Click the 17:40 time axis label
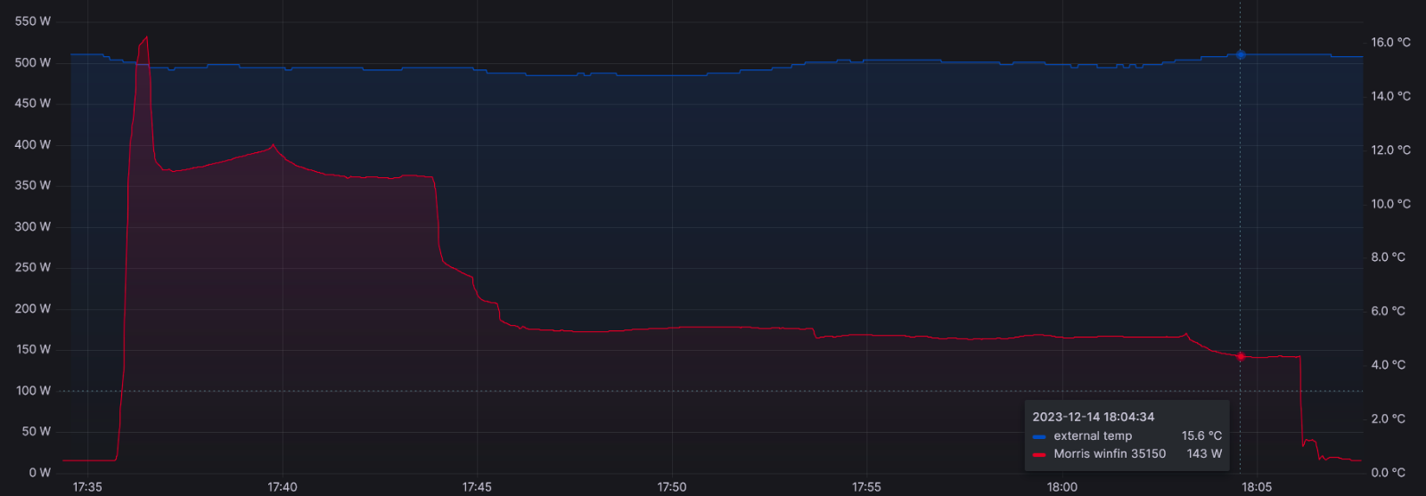This screenshot has height=496, width=1426. click(283, 487)
